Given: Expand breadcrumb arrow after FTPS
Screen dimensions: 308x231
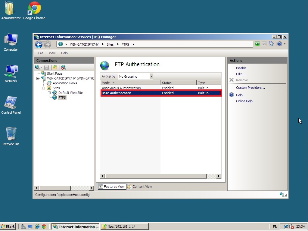Looking at the screenshot, I should click(133, 44).
